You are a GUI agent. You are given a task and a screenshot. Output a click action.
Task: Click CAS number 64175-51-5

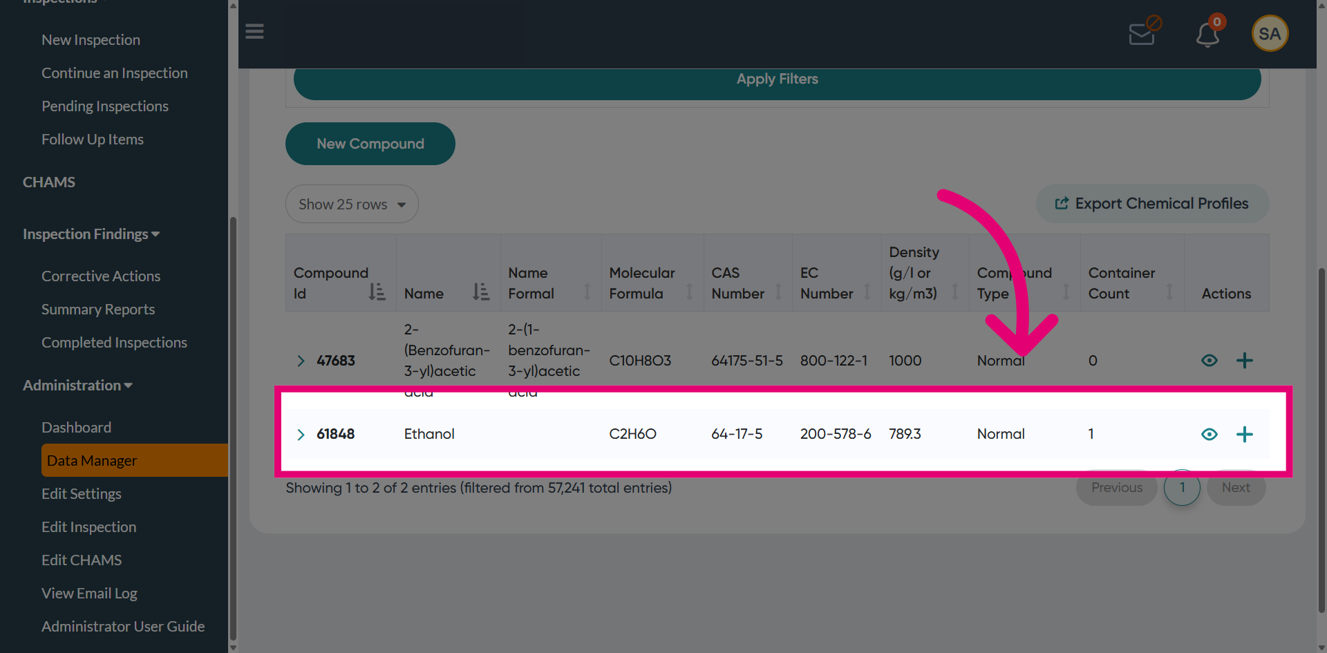tap(747, 361)
